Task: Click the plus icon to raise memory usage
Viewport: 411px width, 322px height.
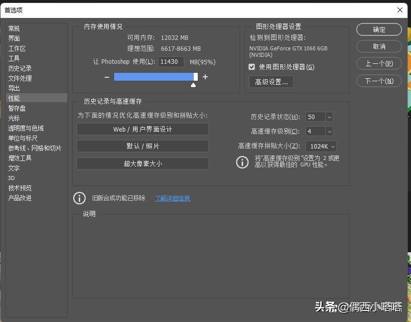Action: [x=205, y=77]
